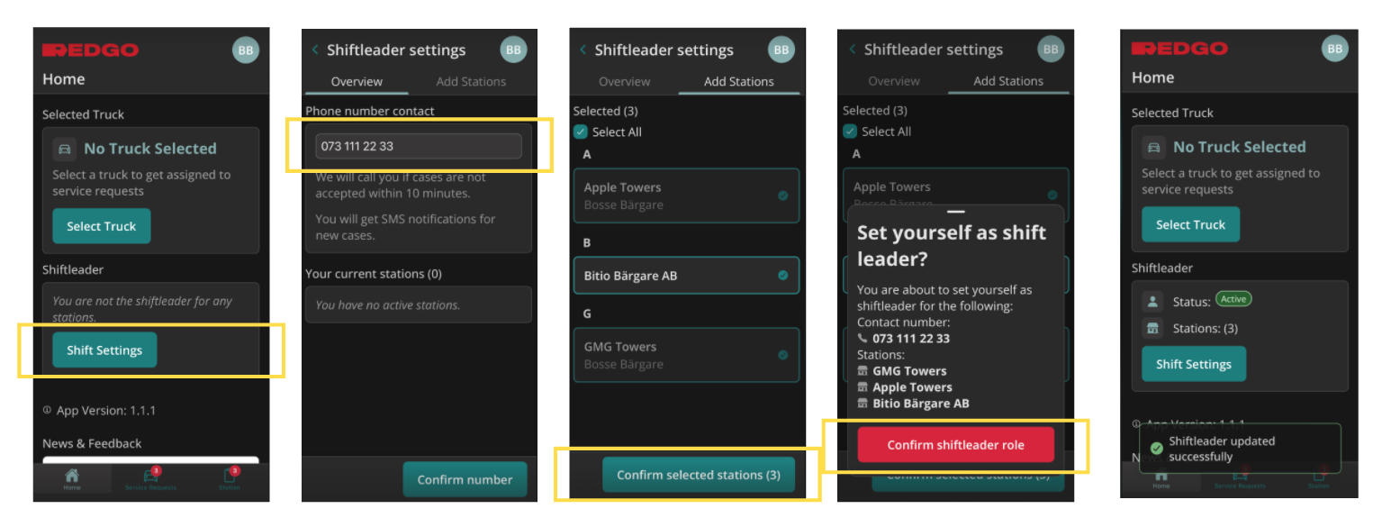Toggle the GMG Towers station checkmark
The height and width of the screenshot is (518, 1382).
[782, 355]
